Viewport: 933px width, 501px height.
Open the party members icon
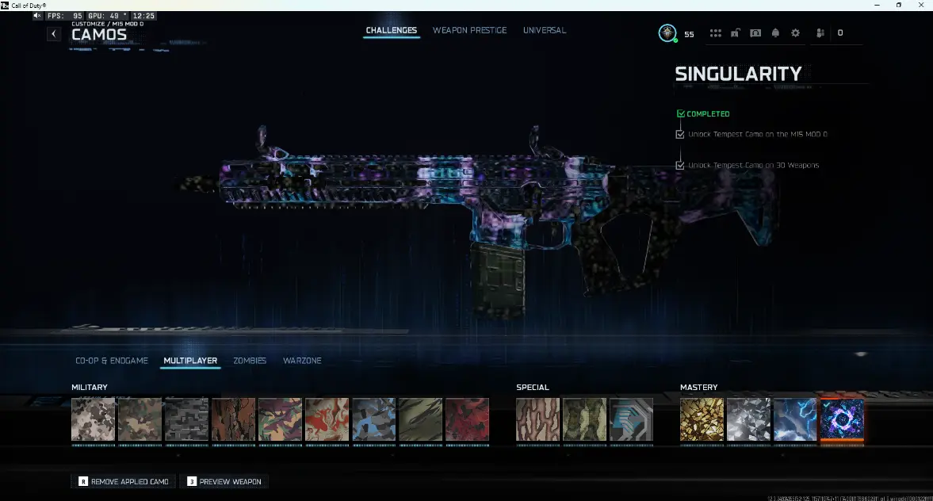click(x=820, y=33)
